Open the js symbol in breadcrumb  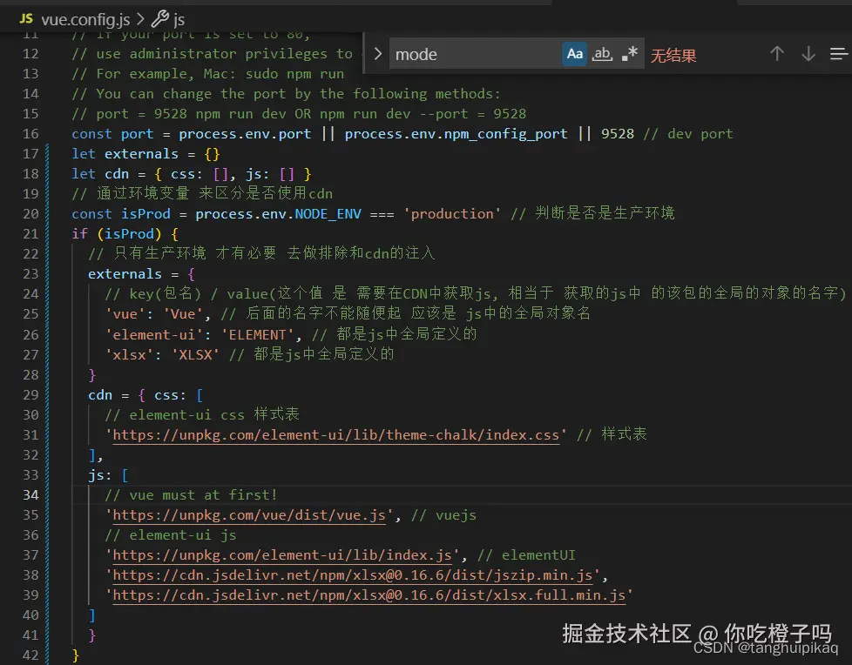[x=179, y=20]
